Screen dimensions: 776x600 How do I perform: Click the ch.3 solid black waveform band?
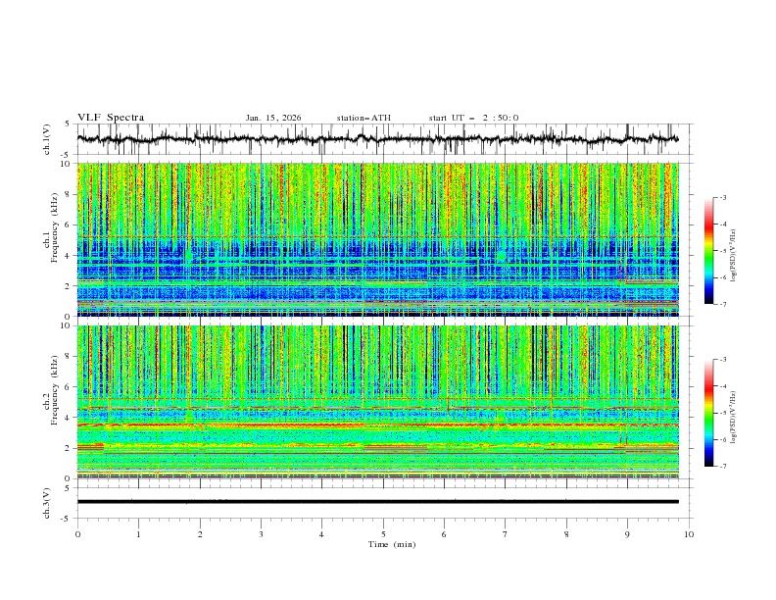377,502
